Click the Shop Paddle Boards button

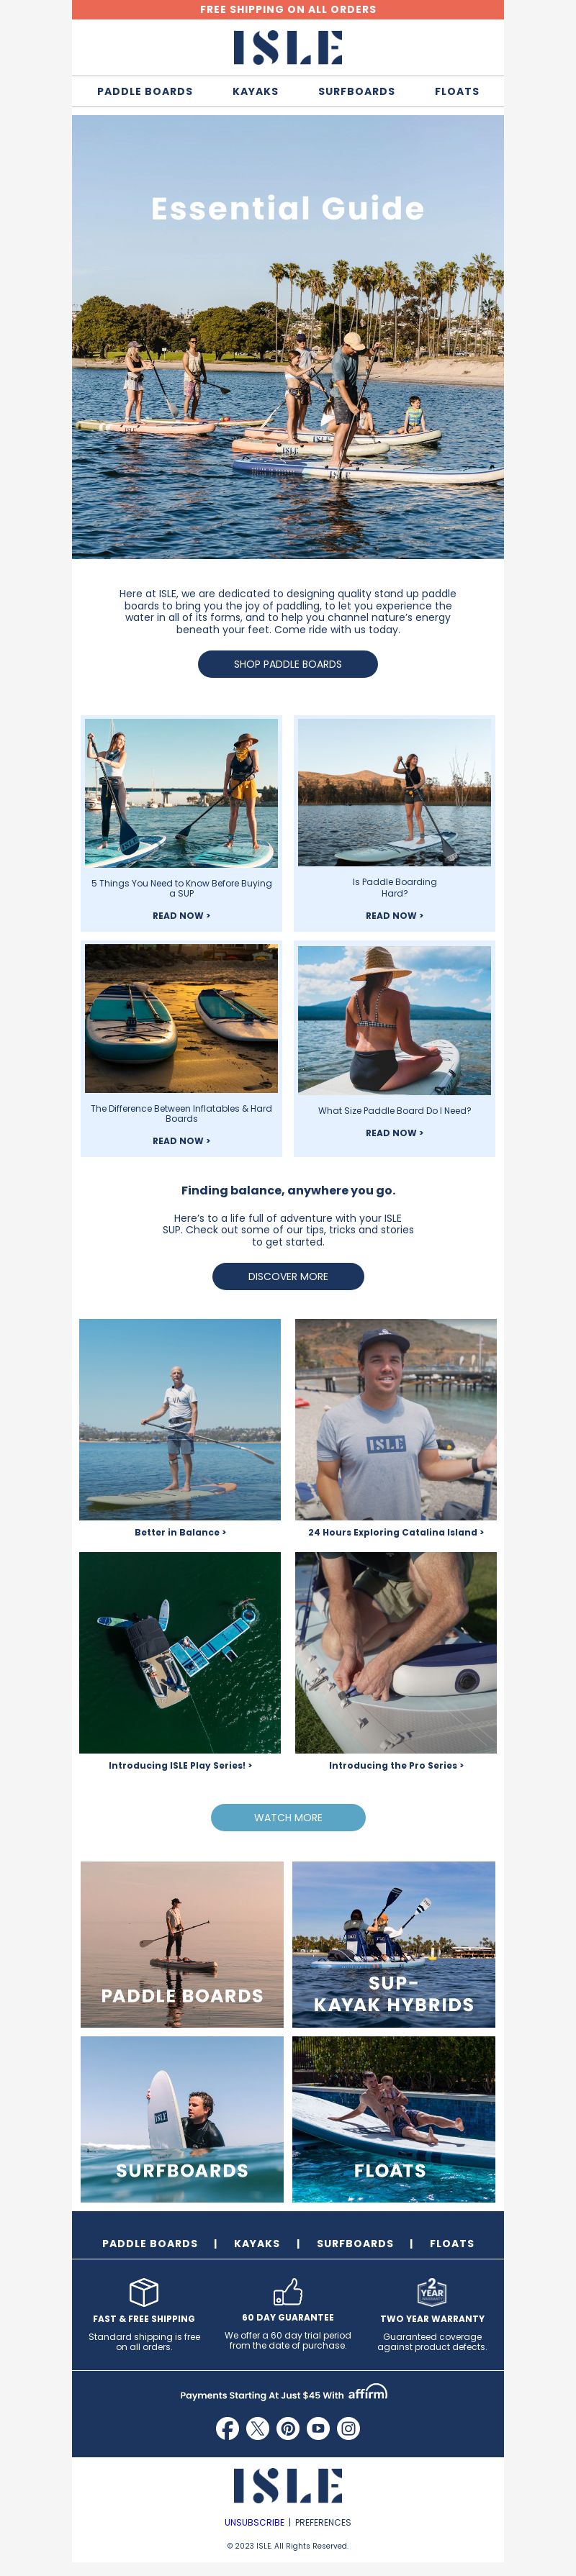288,664
